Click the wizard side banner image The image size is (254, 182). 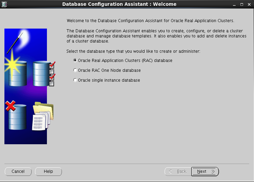(x=30, y=86)
